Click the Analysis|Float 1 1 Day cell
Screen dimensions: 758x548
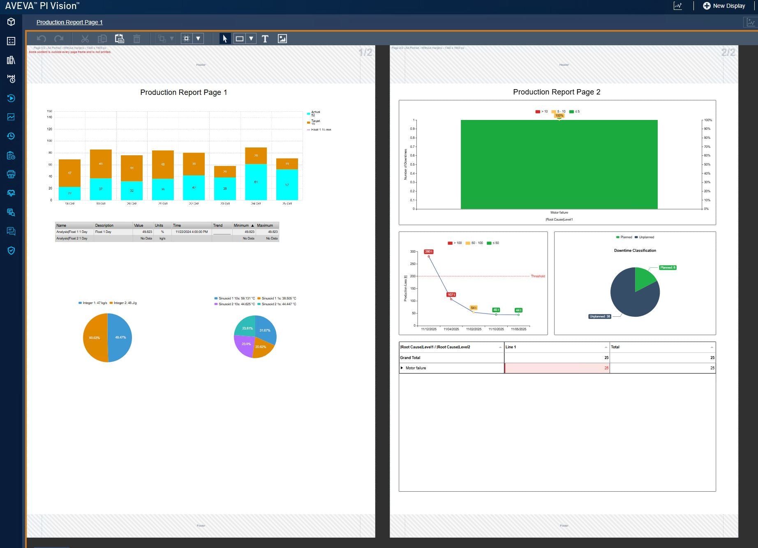tap(74, 232)
